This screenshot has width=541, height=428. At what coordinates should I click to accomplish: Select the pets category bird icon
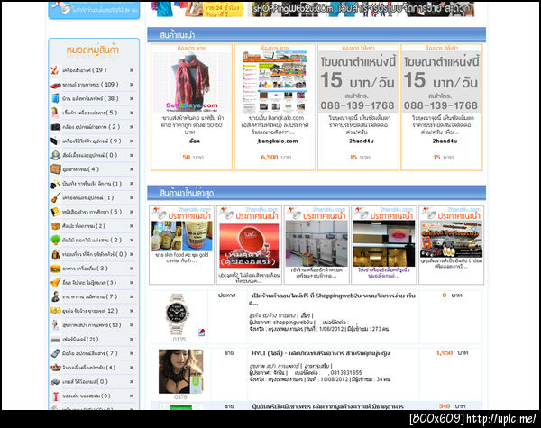point(56,155)
